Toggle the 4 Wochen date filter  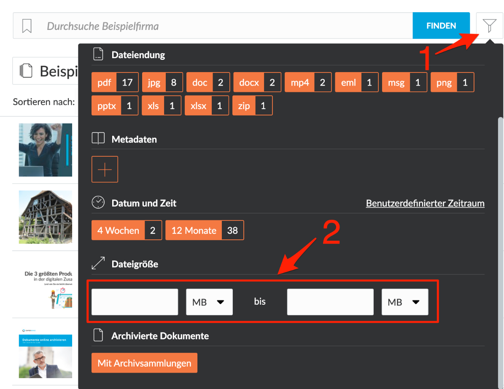click(127, 230)
